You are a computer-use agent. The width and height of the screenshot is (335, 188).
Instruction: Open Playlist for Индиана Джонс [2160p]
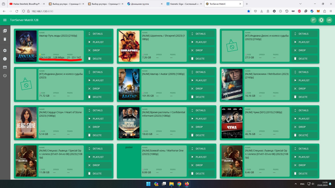[x=304, y=42]
